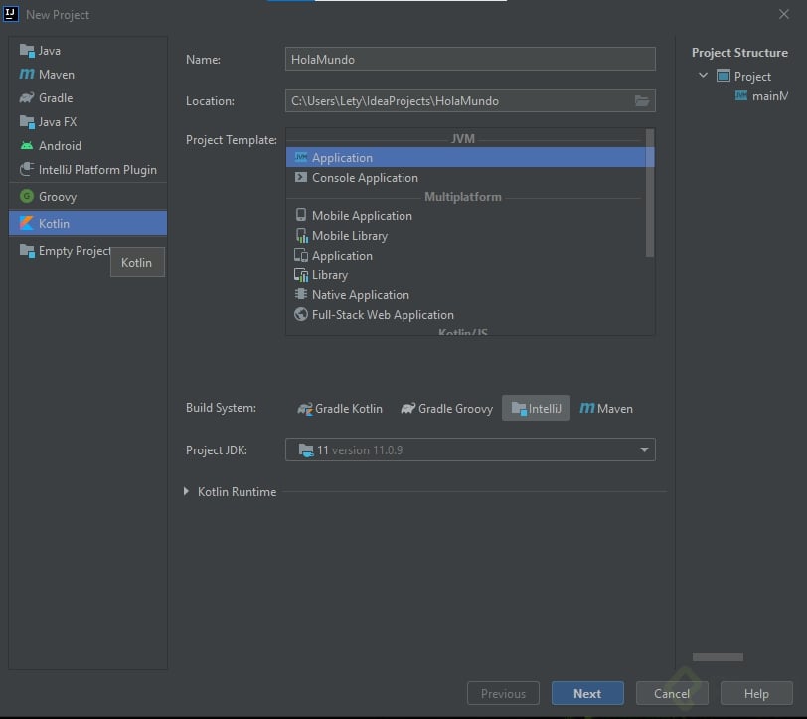Click the IntelliJ IDEA logo in title bar
The image size is (807, 719).
10,14
